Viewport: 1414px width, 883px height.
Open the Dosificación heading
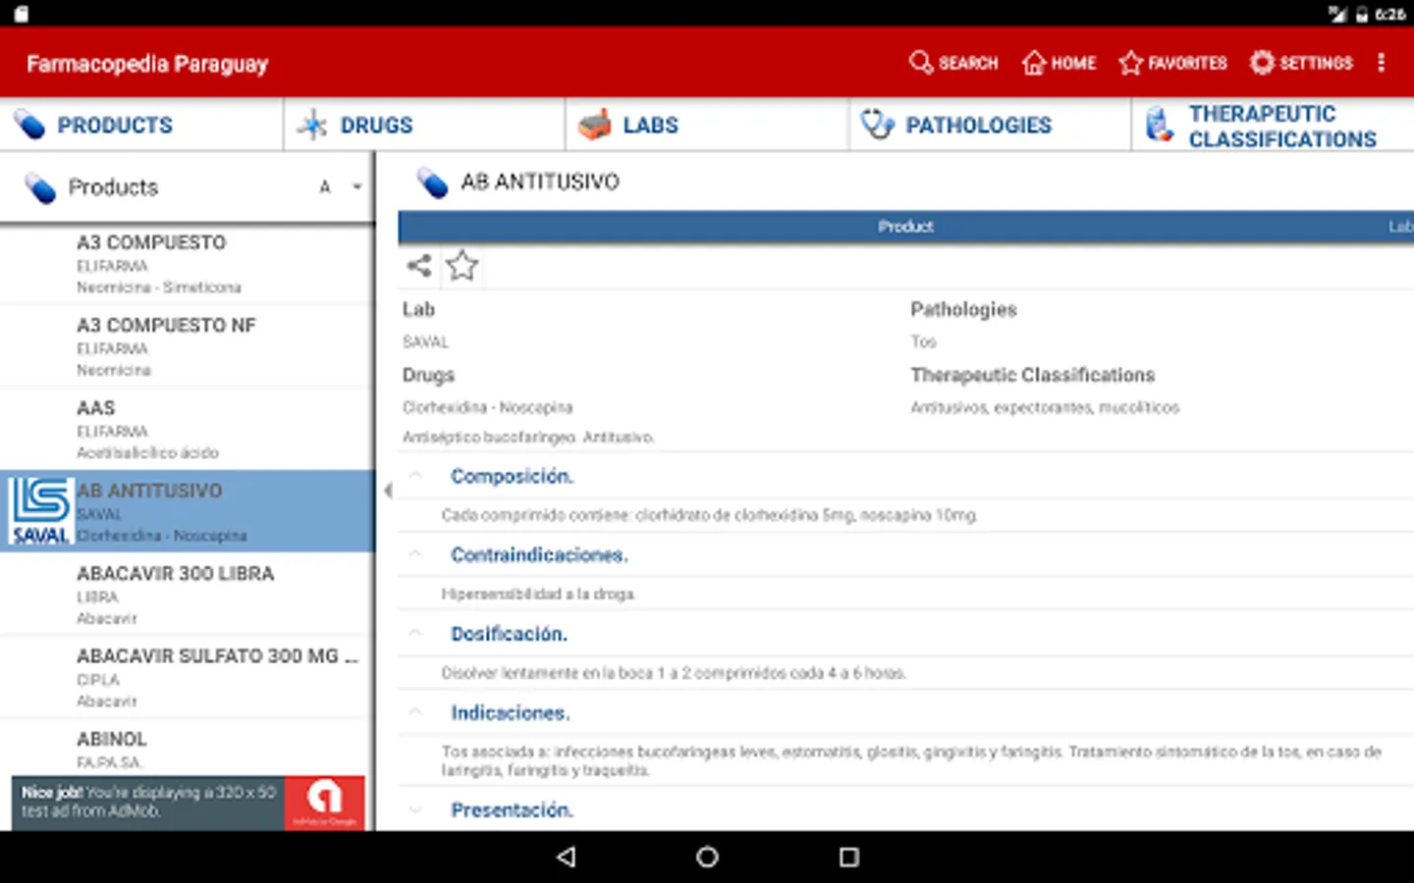(x=509, y=634)
